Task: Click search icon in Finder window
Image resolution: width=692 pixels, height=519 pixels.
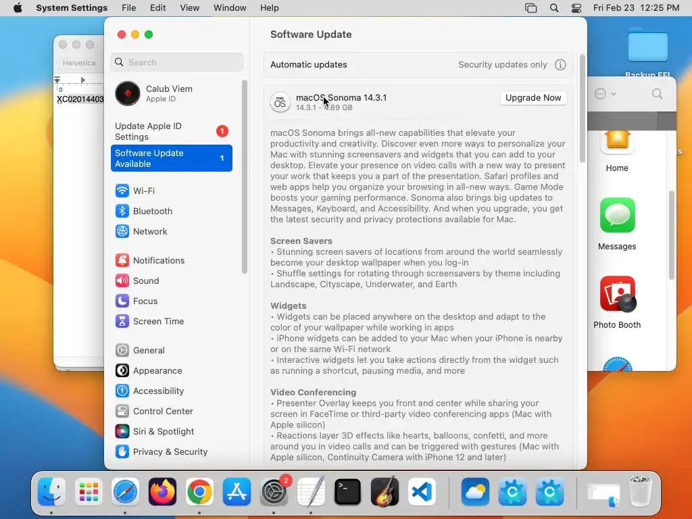Action: pyautogui.click(x=657, y=94)
